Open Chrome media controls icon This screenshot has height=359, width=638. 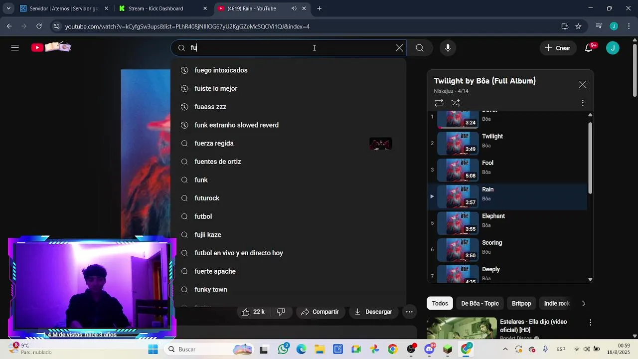pyautogui.click(x=599, y=26)
